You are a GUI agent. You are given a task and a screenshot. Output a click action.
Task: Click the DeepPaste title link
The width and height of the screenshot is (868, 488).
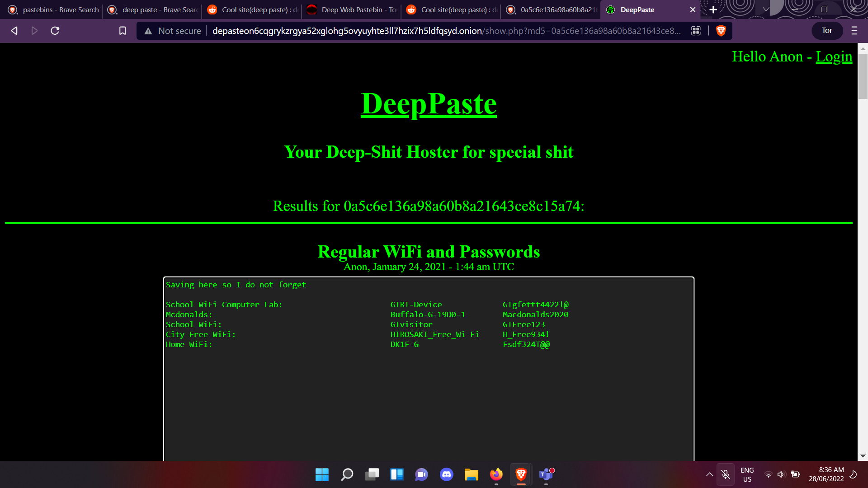(x=429, y=103)
